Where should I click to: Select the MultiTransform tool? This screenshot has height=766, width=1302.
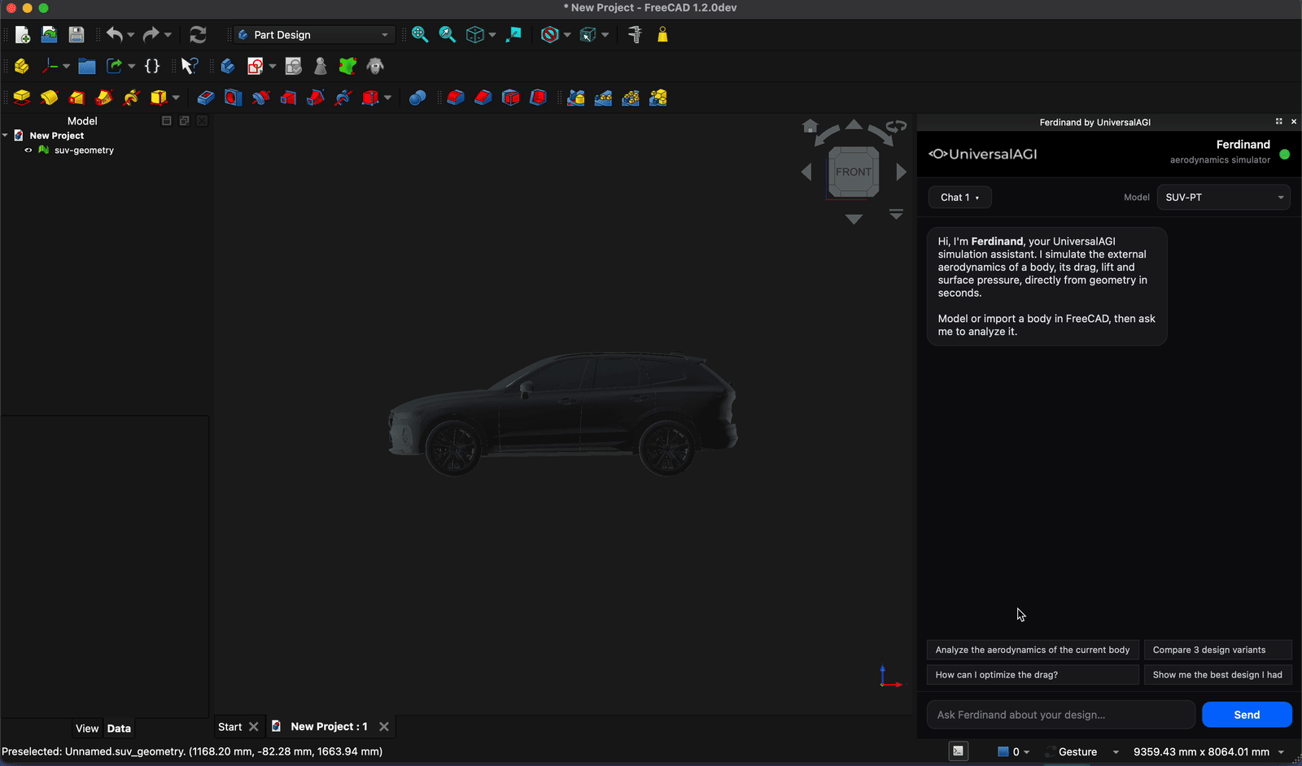click(x=658, y=98)
